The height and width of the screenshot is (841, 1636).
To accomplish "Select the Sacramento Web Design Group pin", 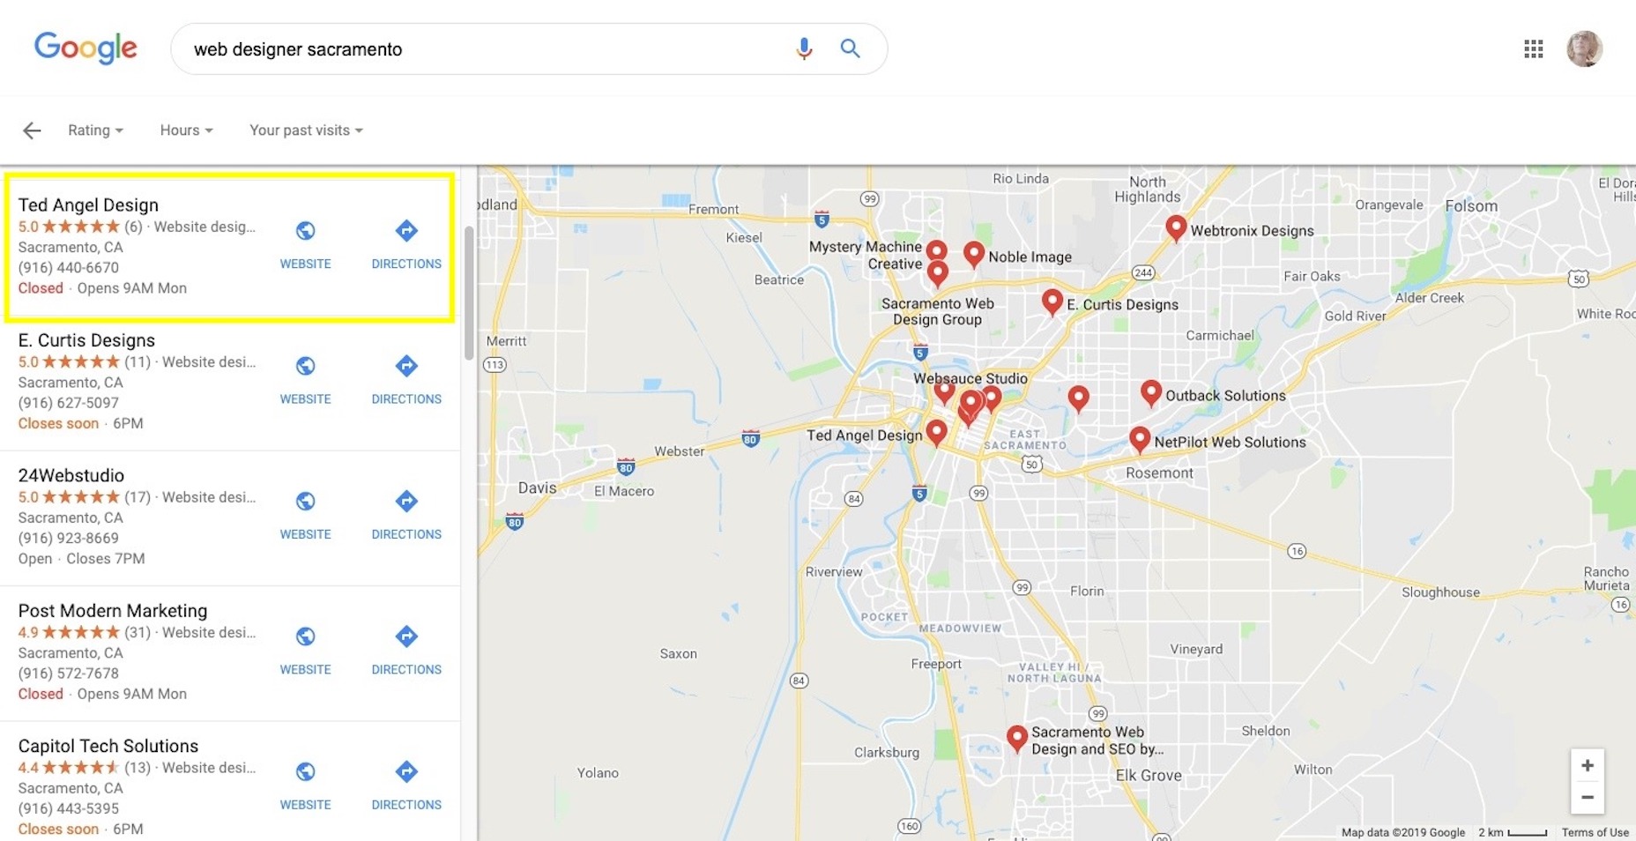I will (938, 274).
